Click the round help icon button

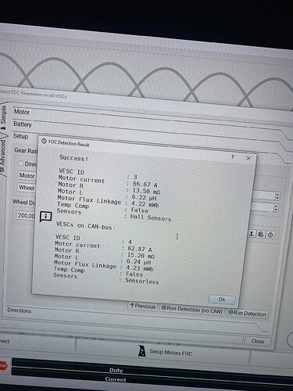tap(270, 235)
